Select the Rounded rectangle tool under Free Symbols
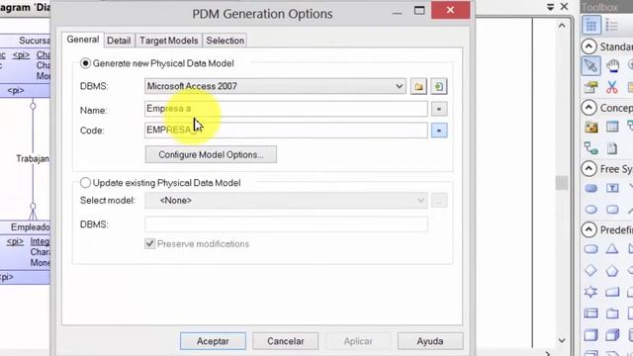Image resolution: width=633 pixels, height=356 pixels. (x=612, y=210)
